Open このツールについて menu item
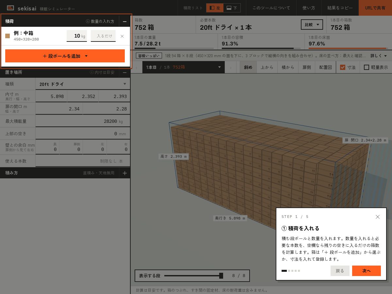392x294 pixels. coord(271,8)
